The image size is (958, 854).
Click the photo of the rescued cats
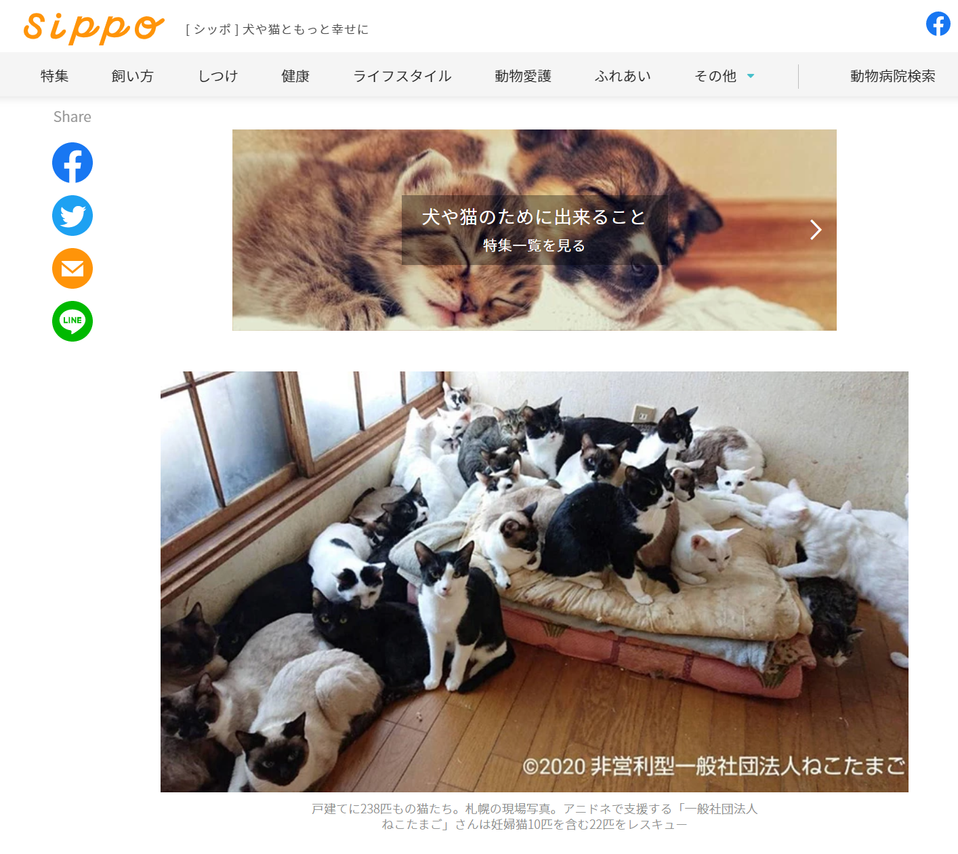pyautogui.click(x=535, y=582)
